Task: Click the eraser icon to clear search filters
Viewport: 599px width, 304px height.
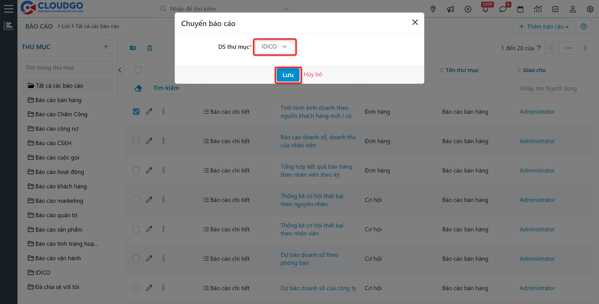Action: (x=138, y=88)
